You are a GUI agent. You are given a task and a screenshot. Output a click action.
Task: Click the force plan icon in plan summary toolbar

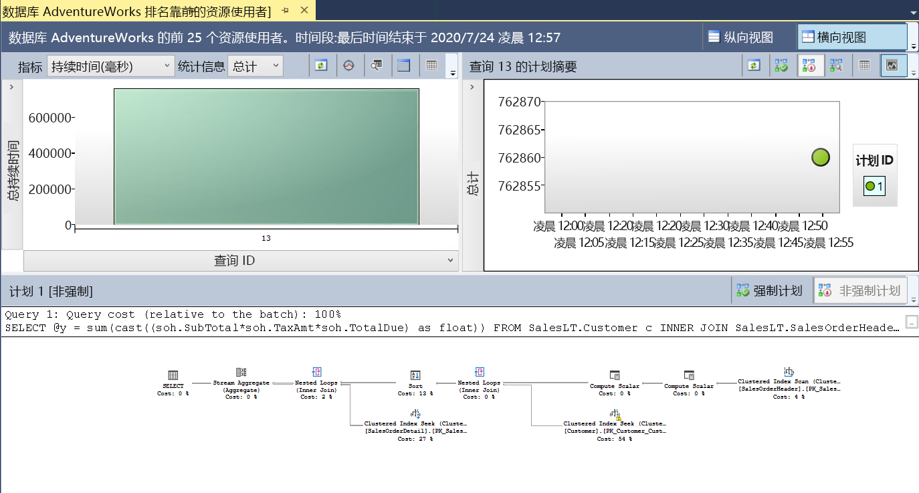pyautogui.click(x=781, y=66)
